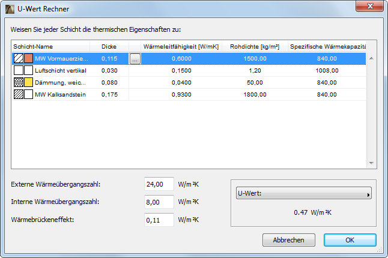
Task: Edit the Externe Wärmeübergangszahl field
Action: tap(159, 184)
